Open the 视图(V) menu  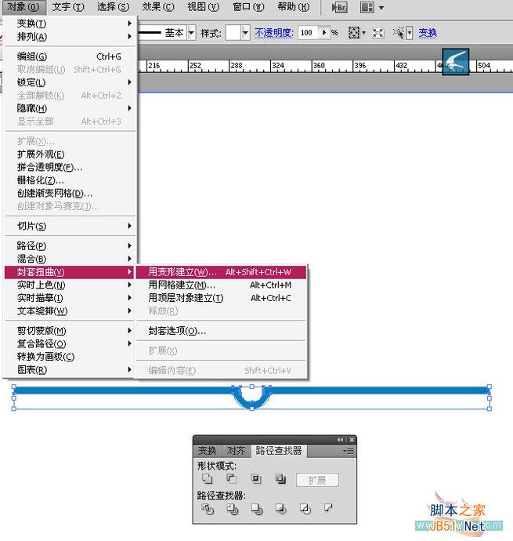point(204,7)
